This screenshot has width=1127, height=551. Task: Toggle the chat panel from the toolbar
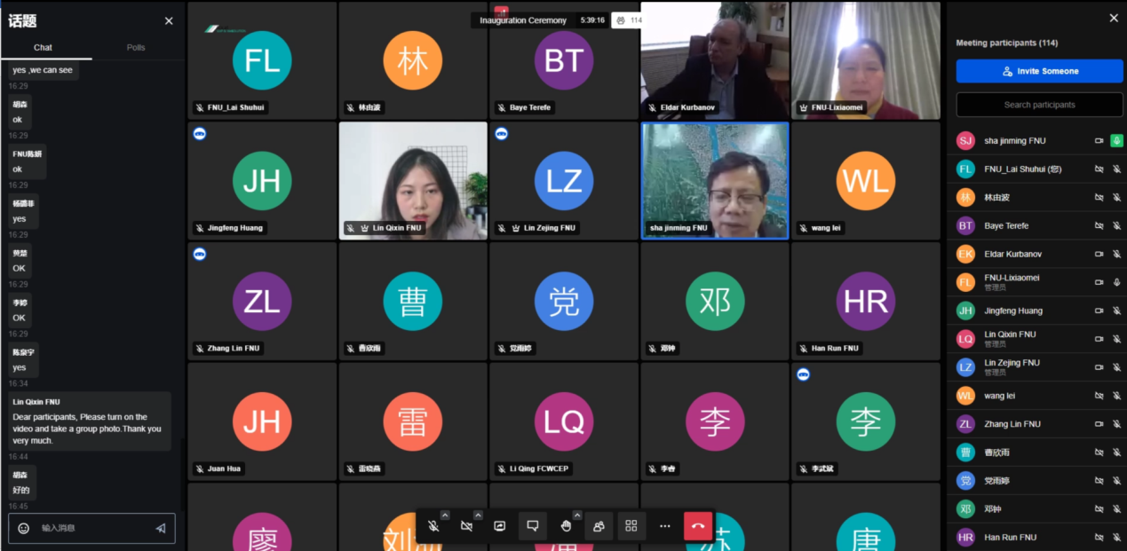[x=532, y=526]
